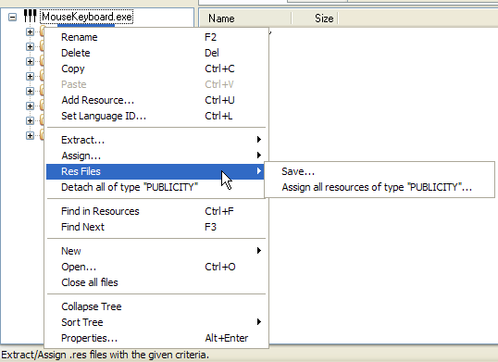The height and width of the screenshot is (362, 498).
Task: Choose Open... from the context menu
Action: (156, 267)
